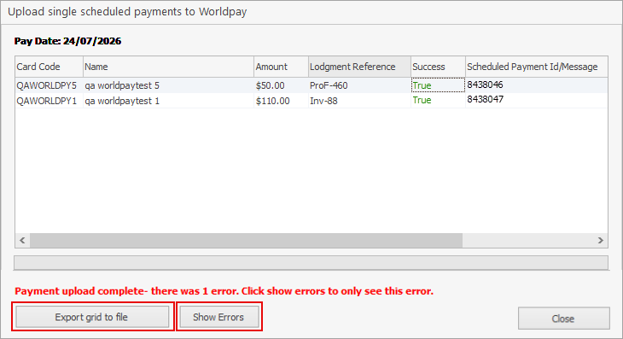Click the $50.00 amount cell
The height and width of the screenshot is (339, 623).
[281, 85]
